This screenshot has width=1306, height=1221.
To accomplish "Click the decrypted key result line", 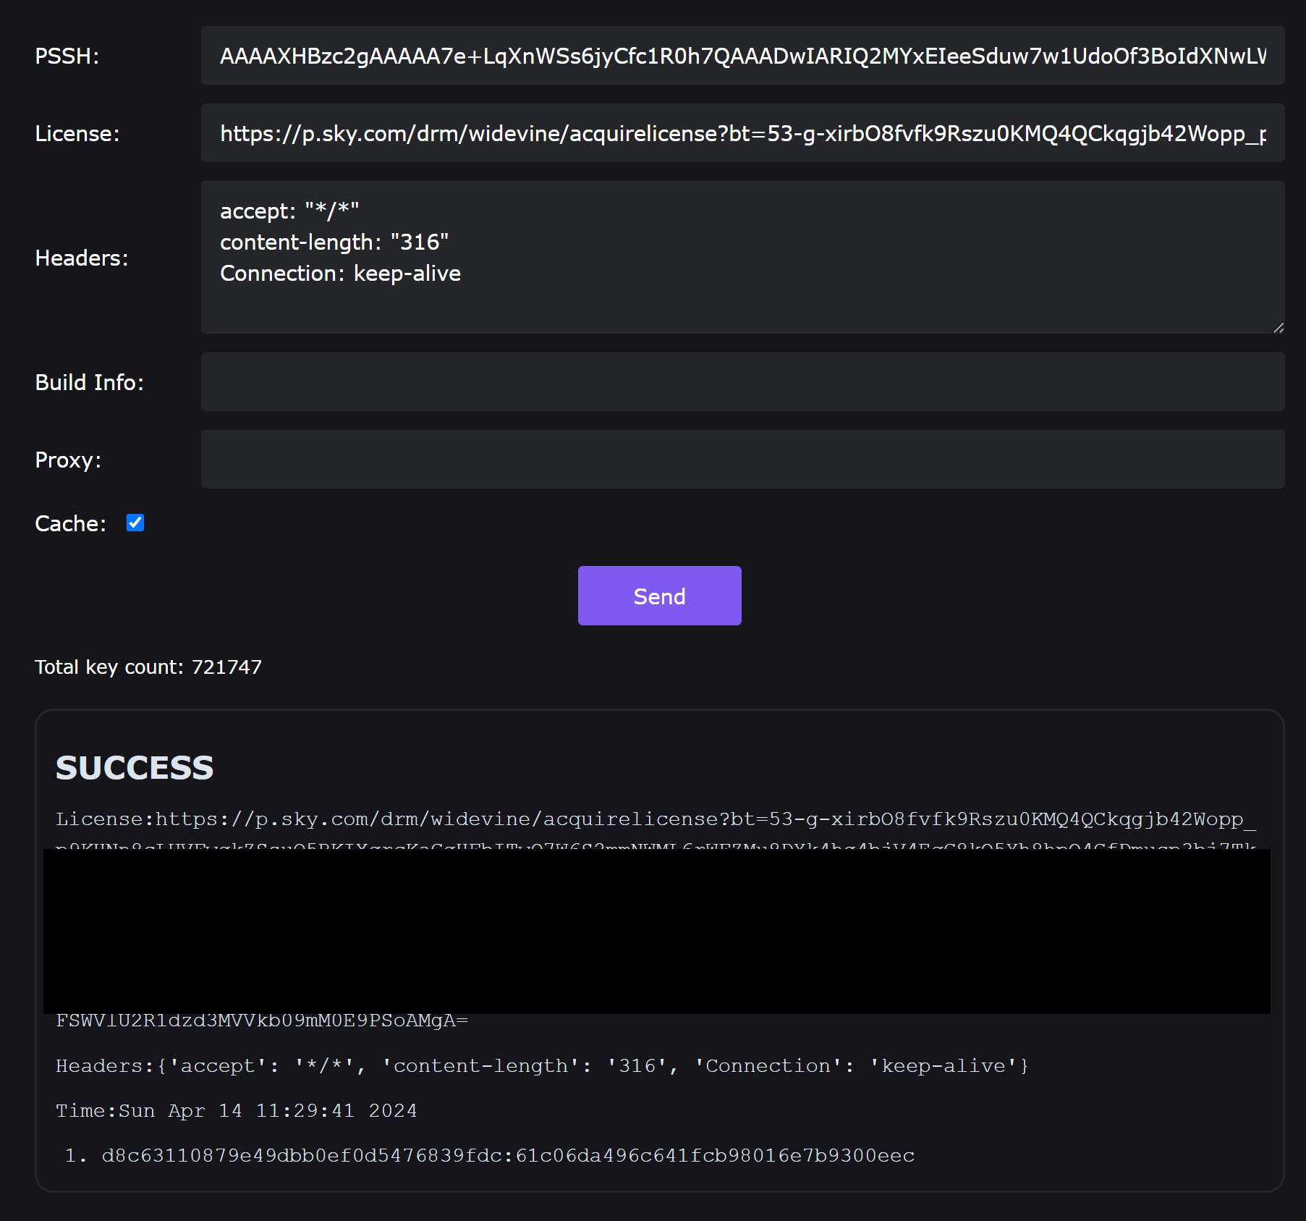I will [x=507, y=1155].
